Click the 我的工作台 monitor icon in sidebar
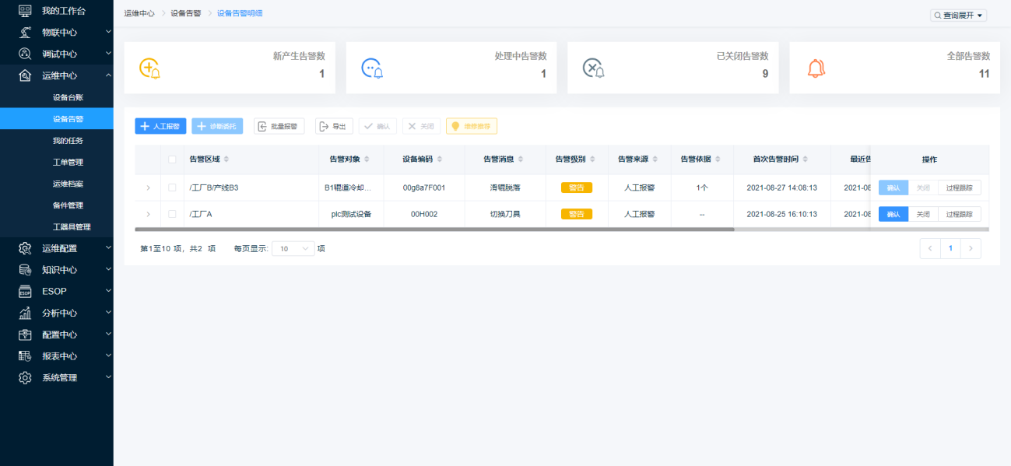This screenshot has width=1011, height=466. pos(25,11)
